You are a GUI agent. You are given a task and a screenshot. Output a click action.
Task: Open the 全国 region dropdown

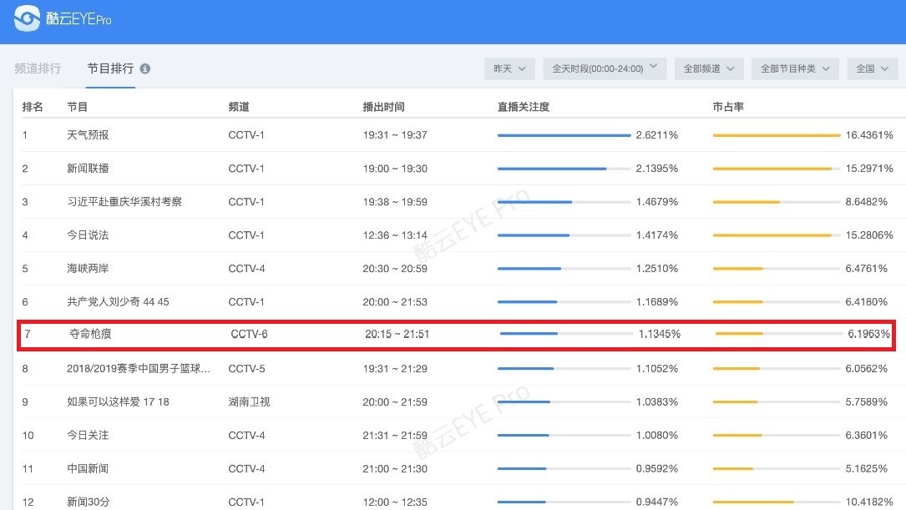pos(872,68)
